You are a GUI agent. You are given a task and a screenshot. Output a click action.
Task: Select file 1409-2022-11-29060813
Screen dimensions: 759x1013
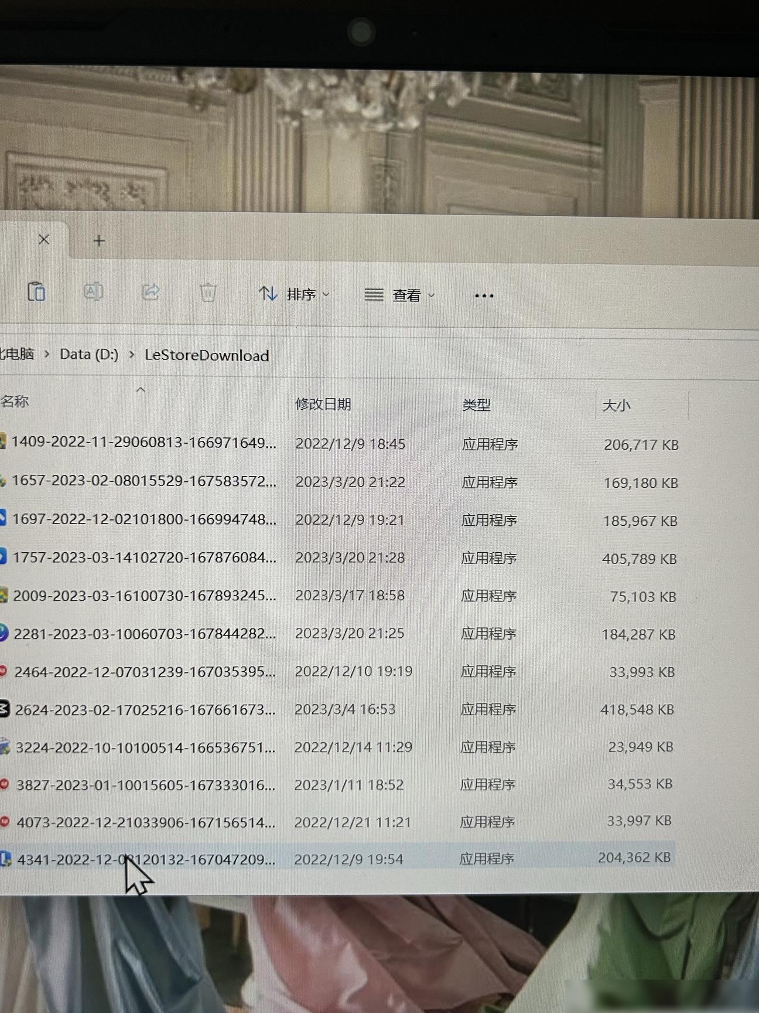pyautogui.click(x=143, y=442)
